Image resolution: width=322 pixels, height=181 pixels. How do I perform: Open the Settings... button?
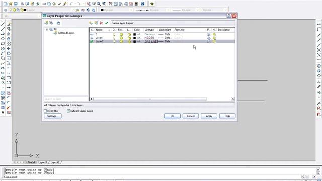52,116
